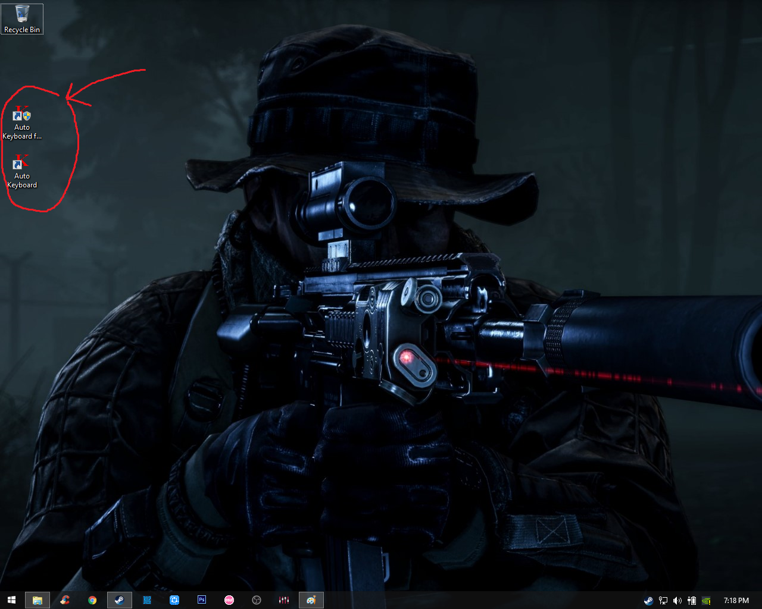Launch CCleaner from the taskbar
Screen dimensions: 762x609
point(65,600)
